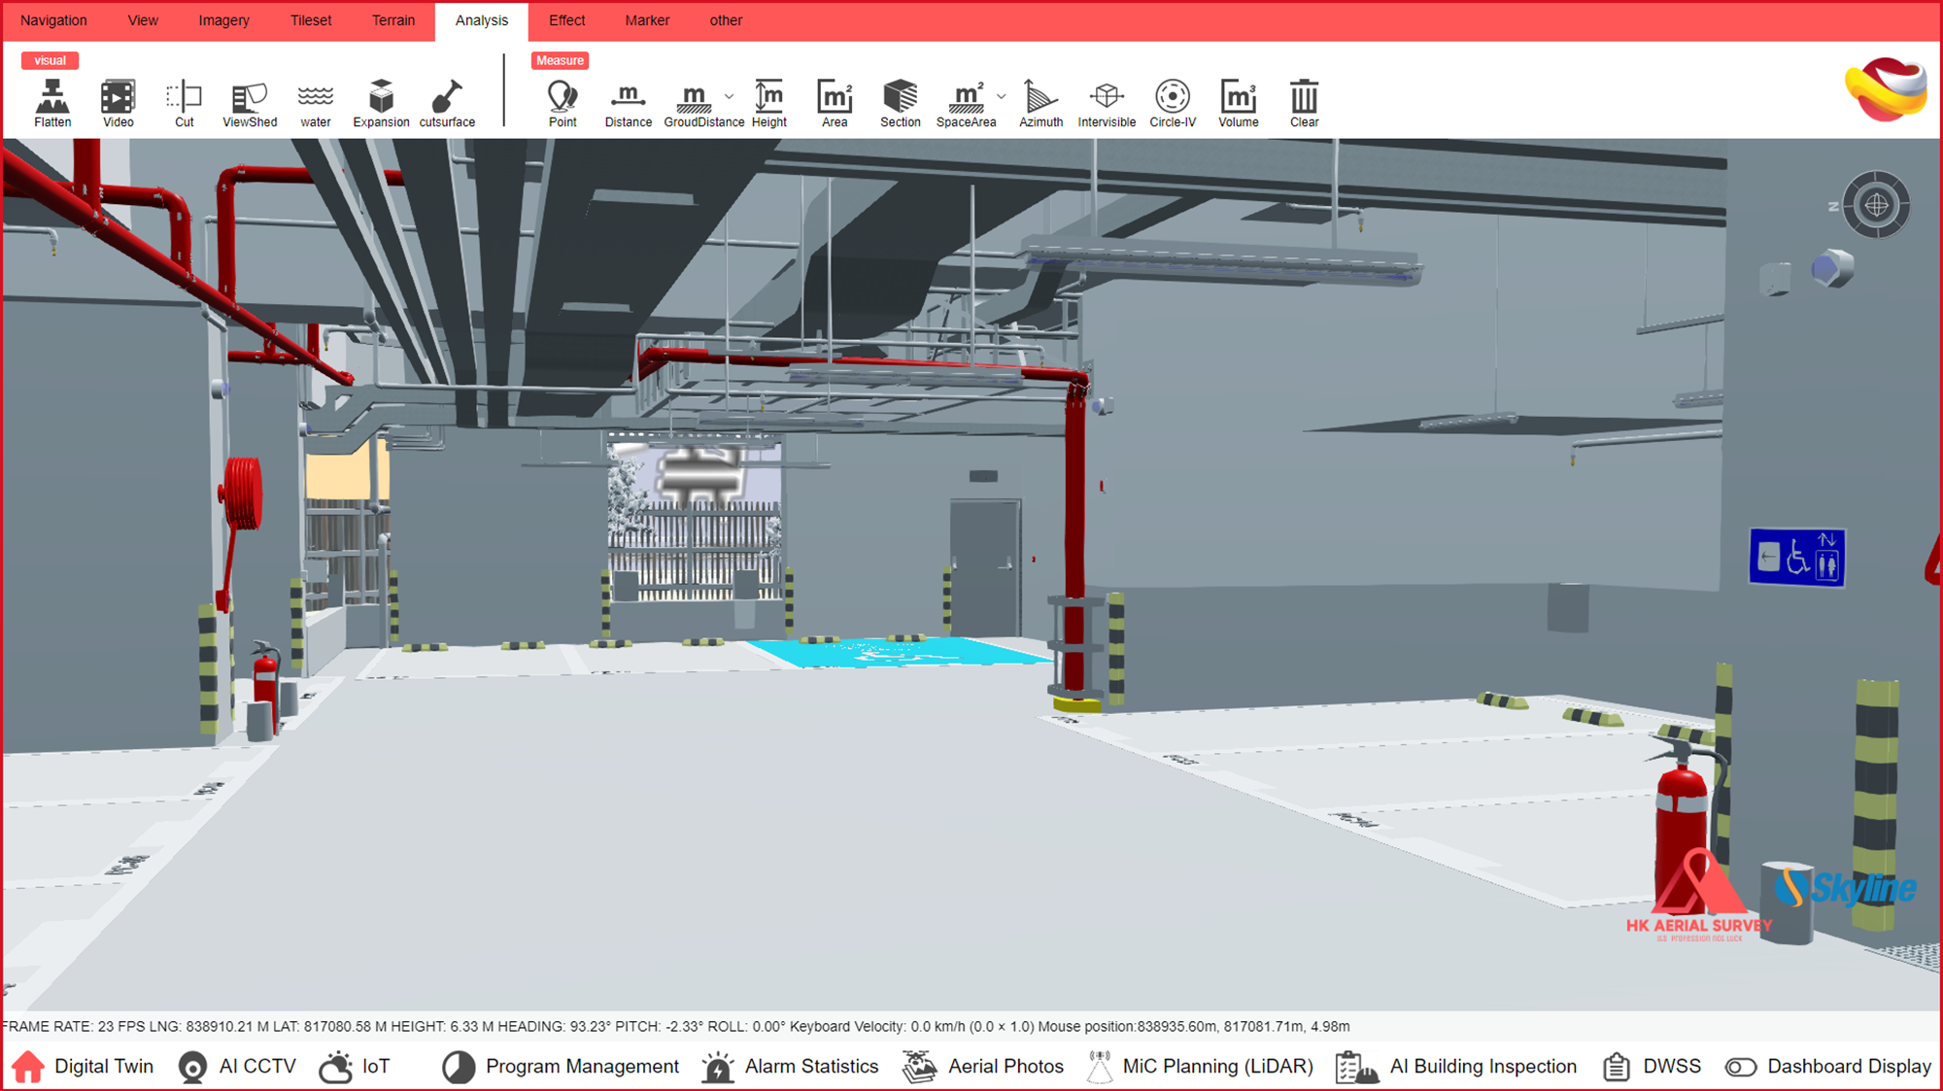
Task: Run the Intervisible analysis tool
Action: [1107, 102]
